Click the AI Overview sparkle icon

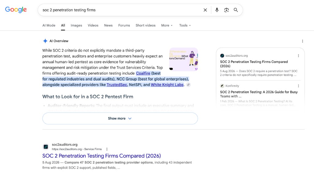[x=45, y=41]
